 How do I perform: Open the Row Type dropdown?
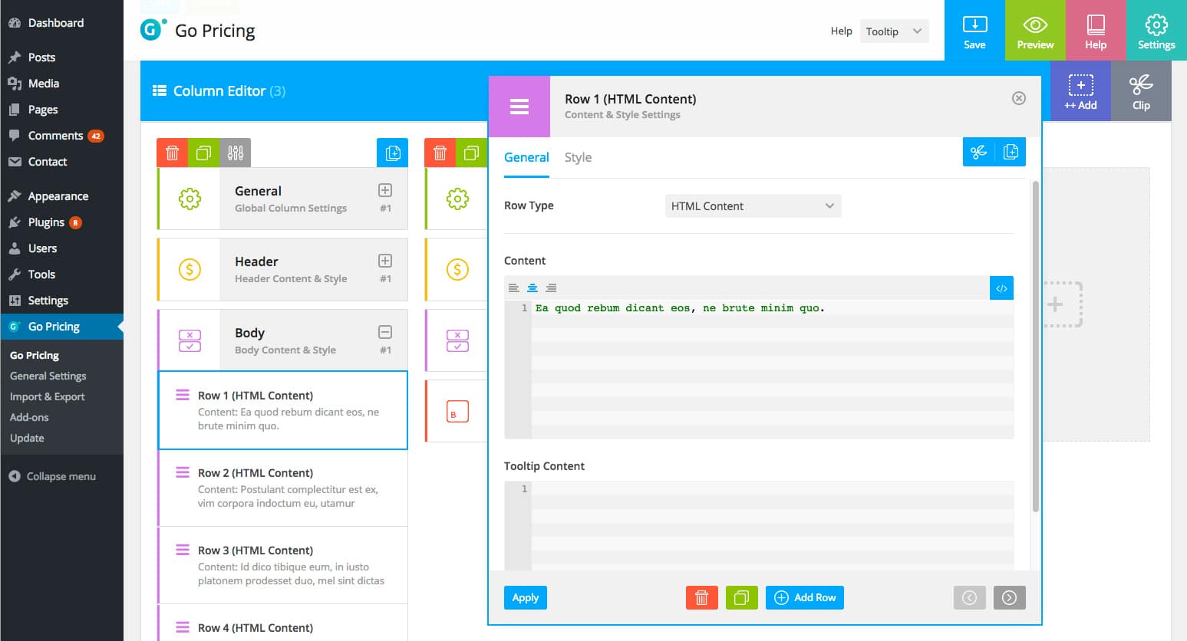pos(752,206)
